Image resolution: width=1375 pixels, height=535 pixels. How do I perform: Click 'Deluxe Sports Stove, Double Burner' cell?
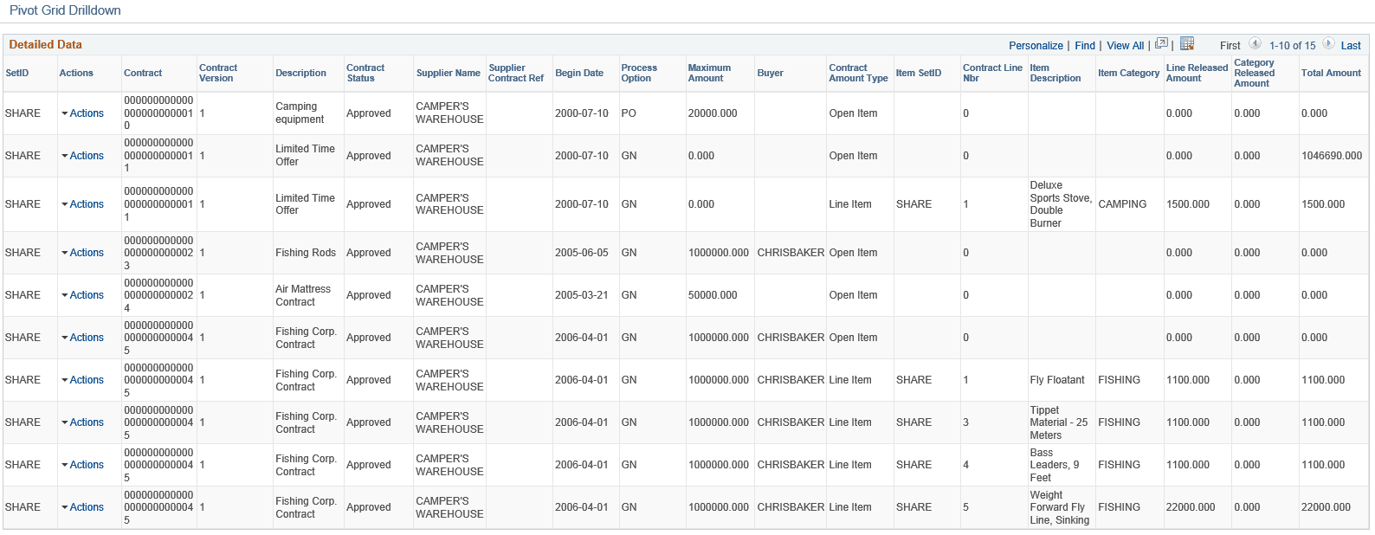pyautogui.click(x=1061, y=204)
